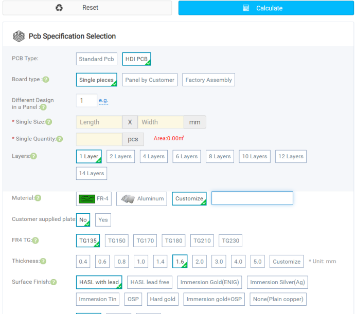Click the Length input field

pos(99,122)
